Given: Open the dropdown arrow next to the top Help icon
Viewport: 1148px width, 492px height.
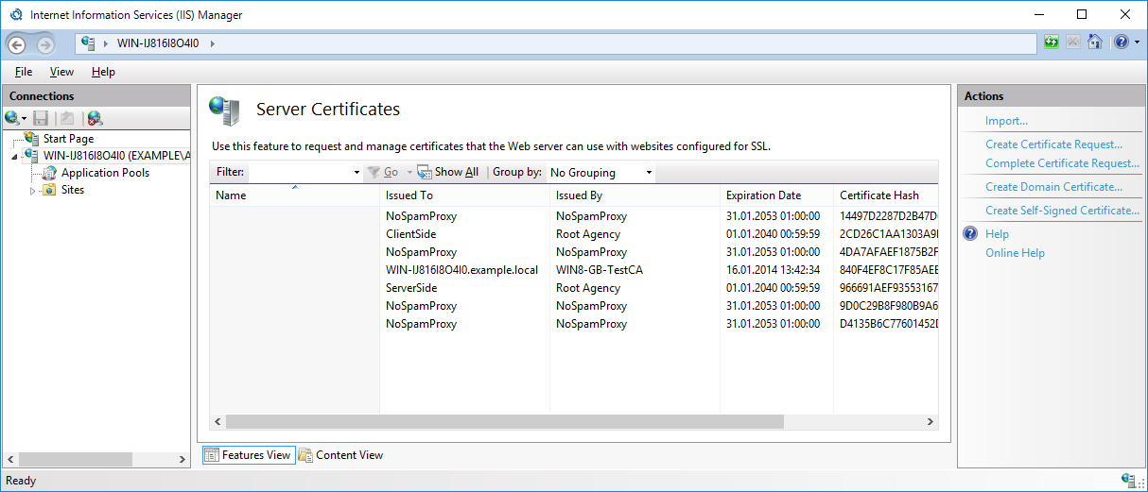Looking at the screenshot, I should click(1136, 43).
